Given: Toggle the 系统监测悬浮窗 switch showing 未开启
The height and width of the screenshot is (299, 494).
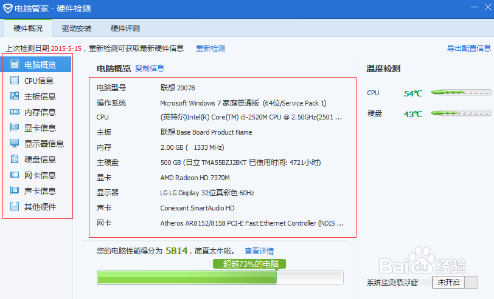Looking at the screenshot, I should point(455,282).
